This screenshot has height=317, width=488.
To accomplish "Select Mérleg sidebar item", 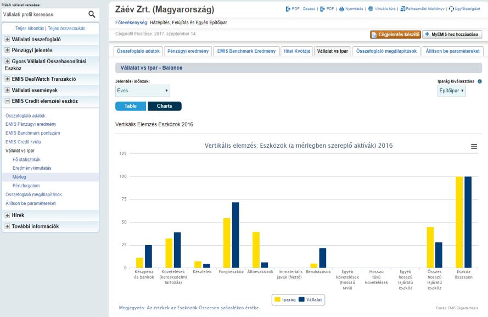I will point(19,177).
